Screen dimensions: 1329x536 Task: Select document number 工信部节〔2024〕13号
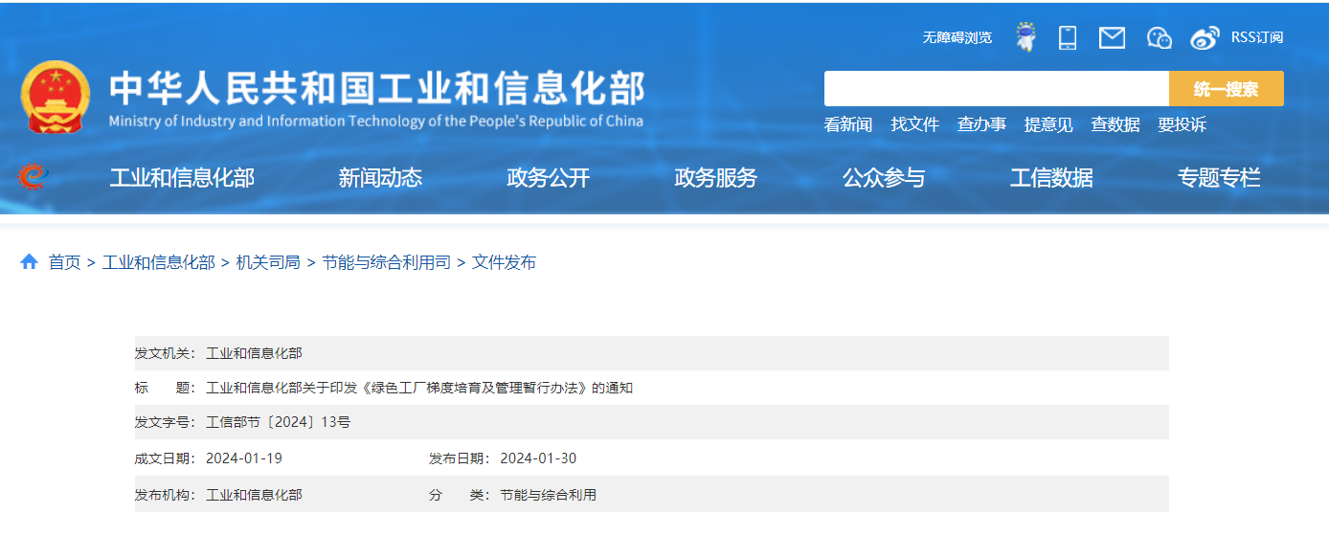(x=279, y=422)
